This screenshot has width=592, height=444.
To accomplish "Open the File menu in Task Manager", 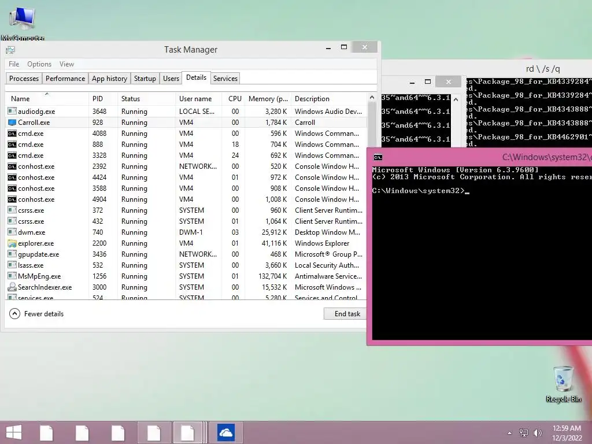I will tap(14, 64).
